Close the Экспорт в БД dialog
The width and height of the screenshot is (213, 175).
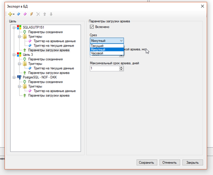click(x=202, y=6)
